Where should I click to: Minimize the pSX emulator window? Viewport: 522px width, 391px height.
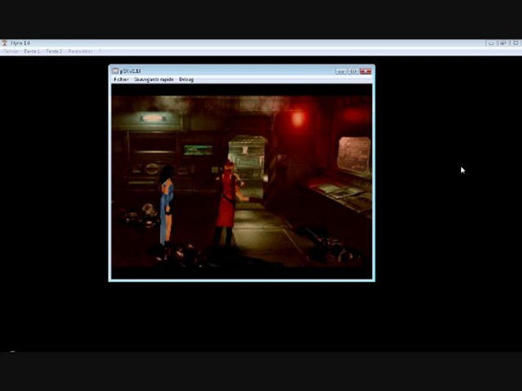341,71
